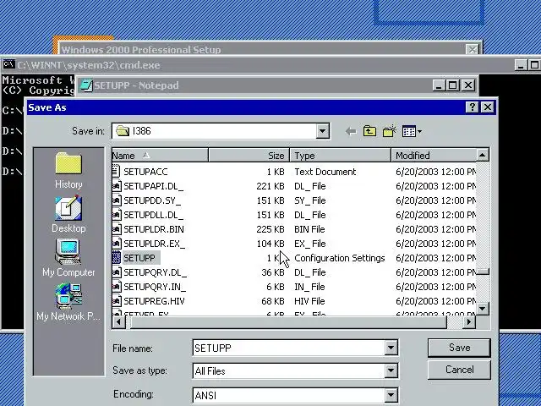Screen dimensions: 541x406
Task: Expand the Encoding dropdown arrow
Action: pyautogui.click(x=391, y=395)
